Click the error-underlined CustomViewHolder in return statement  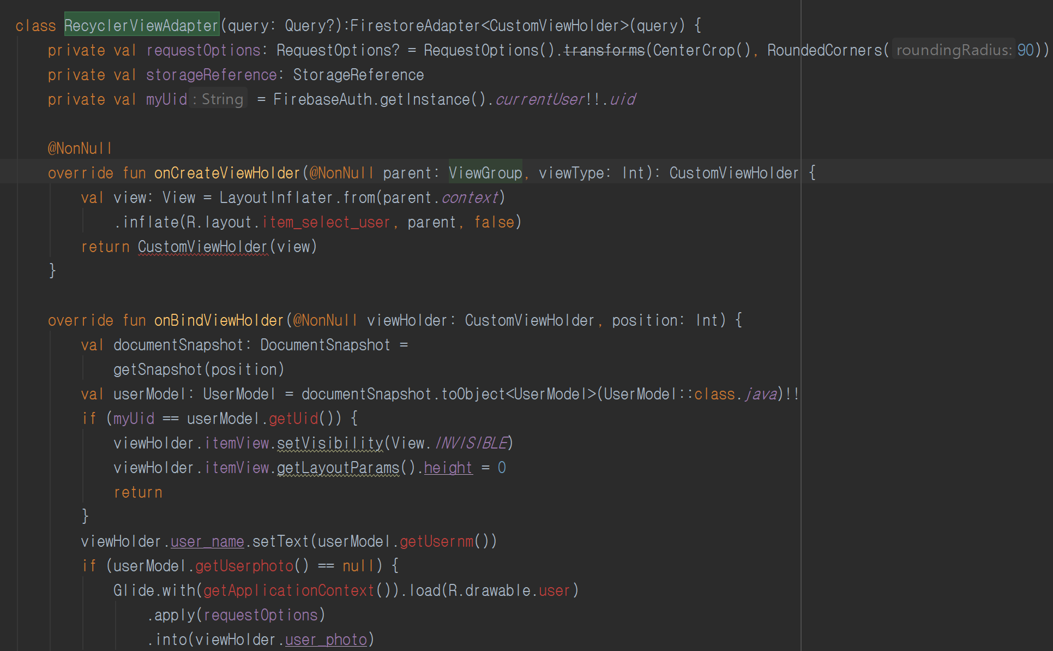202,247
